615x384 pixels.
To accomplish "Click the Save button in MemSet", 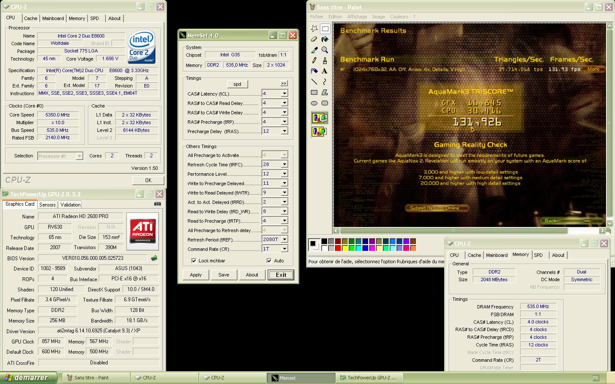I will click(224, 275).
